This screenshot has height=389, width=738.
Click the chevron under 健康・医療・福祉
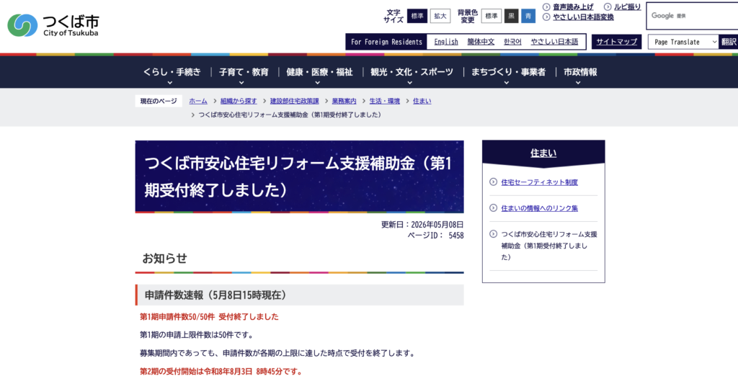318,83
